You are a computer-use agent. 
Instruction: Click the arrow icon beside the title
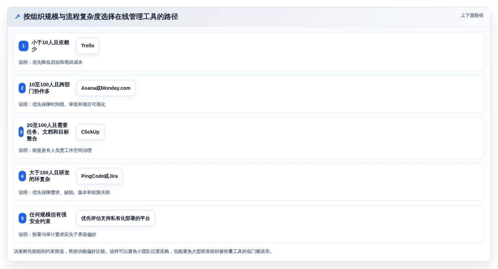[x=17, y=16]
